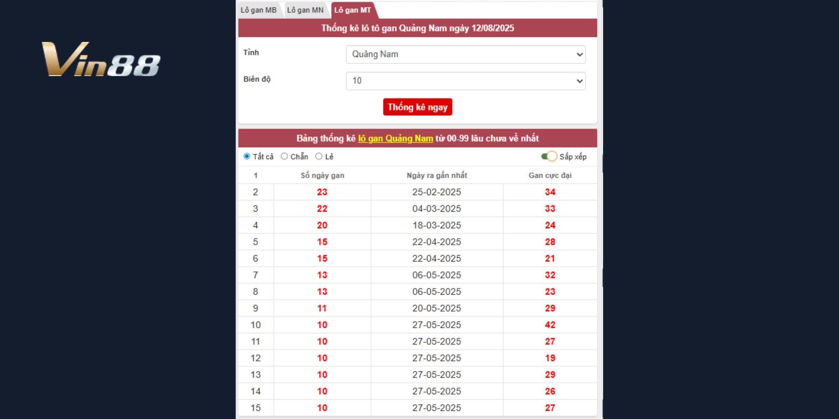The image size is (839, 419).
Task: Open the Biên độ dropdown showing 10
Action: point(466,81)
